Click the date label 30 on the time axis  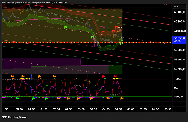[7, 109]
